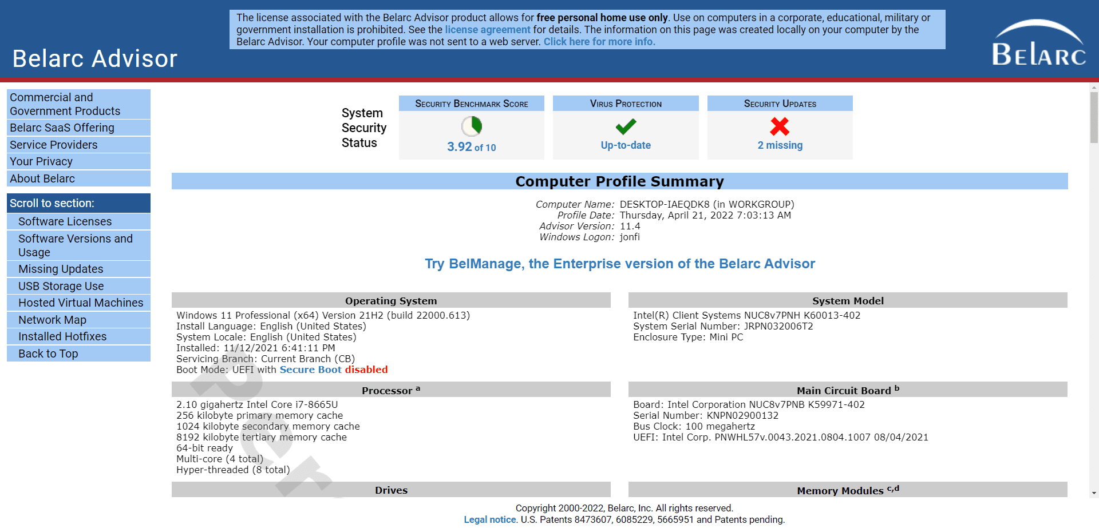Click Board Serial Number KNPN02900132 line
This screenshot has width=1099, height=528.
coord(706,415)
